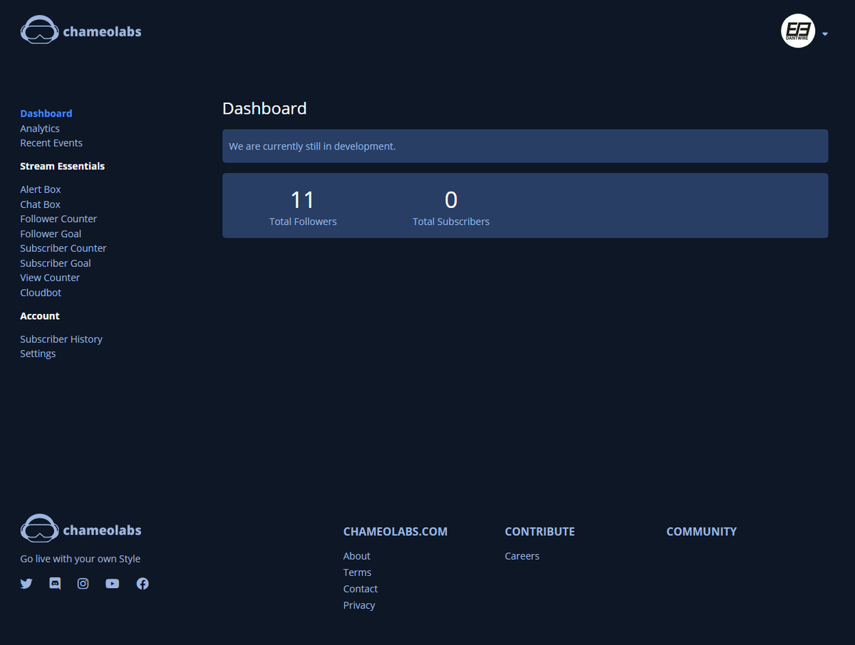This screenshot has width=855, height=645.
Task: Click the footer chameolabs logo
Action: pos(81,530)
